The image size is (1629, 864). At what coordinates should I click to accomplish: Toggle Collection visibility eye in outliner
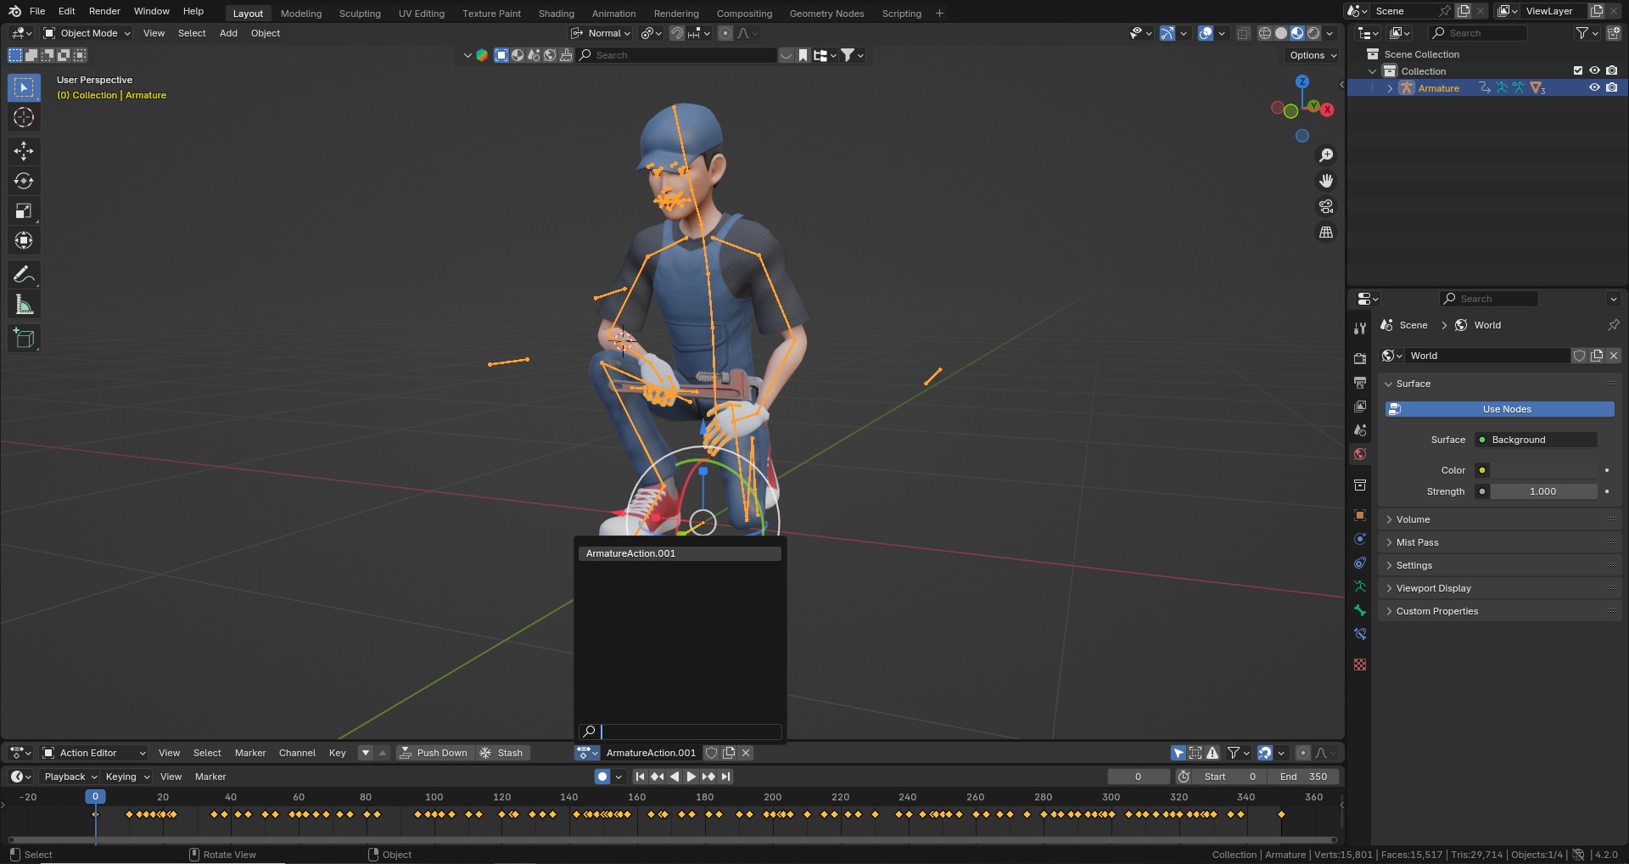(x=1594, y=70)
